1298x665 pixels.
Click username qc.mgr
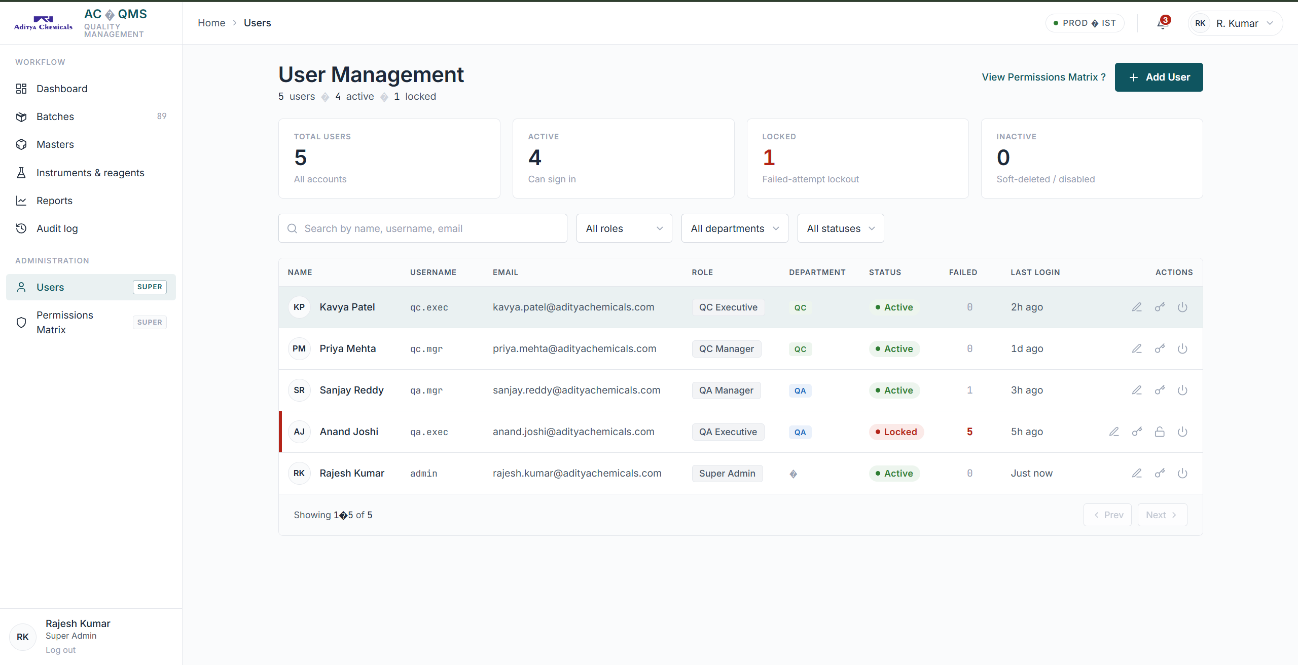[x=426, y=349]
